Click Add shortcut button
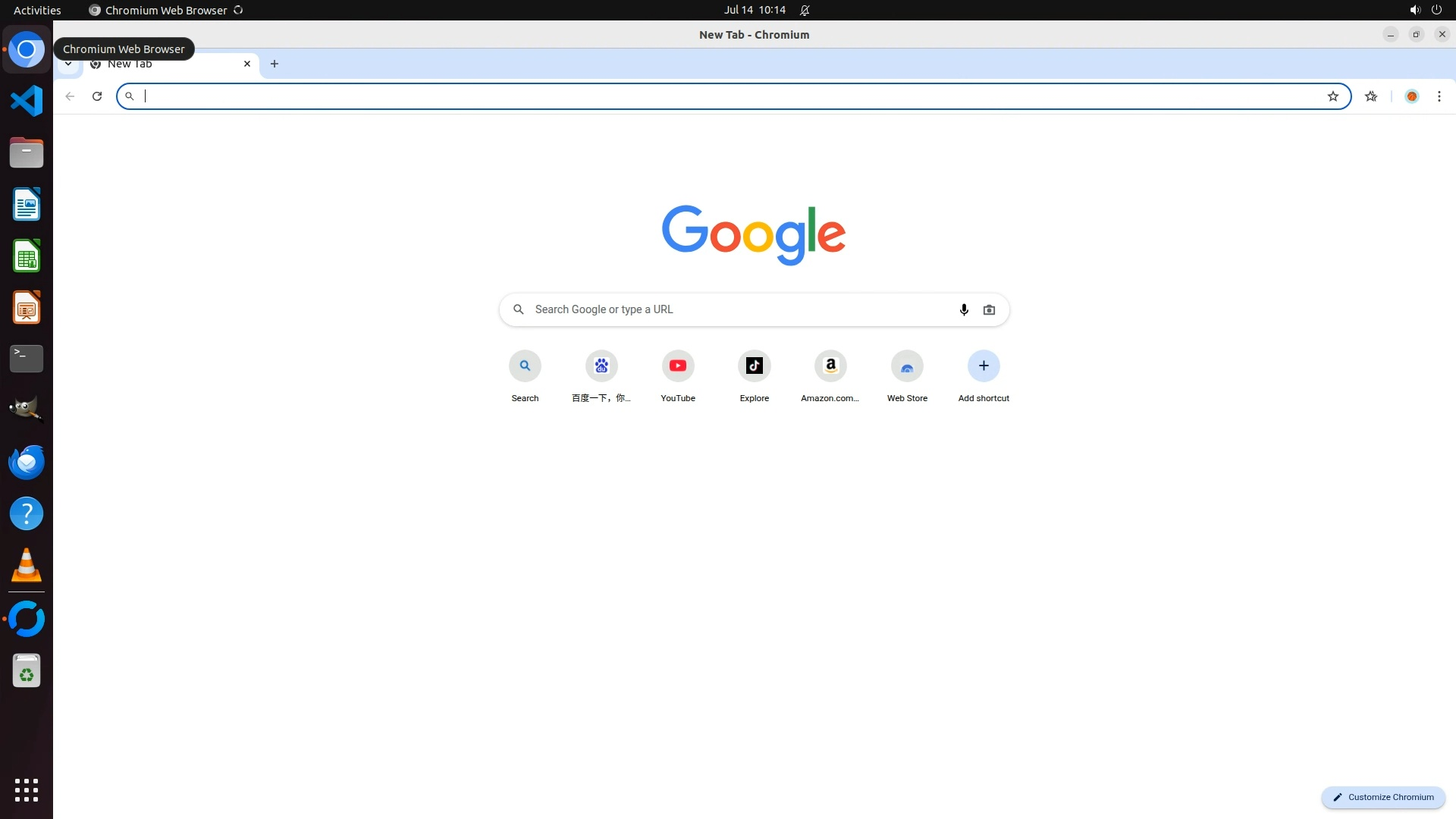Screen dimensions: 1456x819 pyautogui.click(x=983, y=366)
